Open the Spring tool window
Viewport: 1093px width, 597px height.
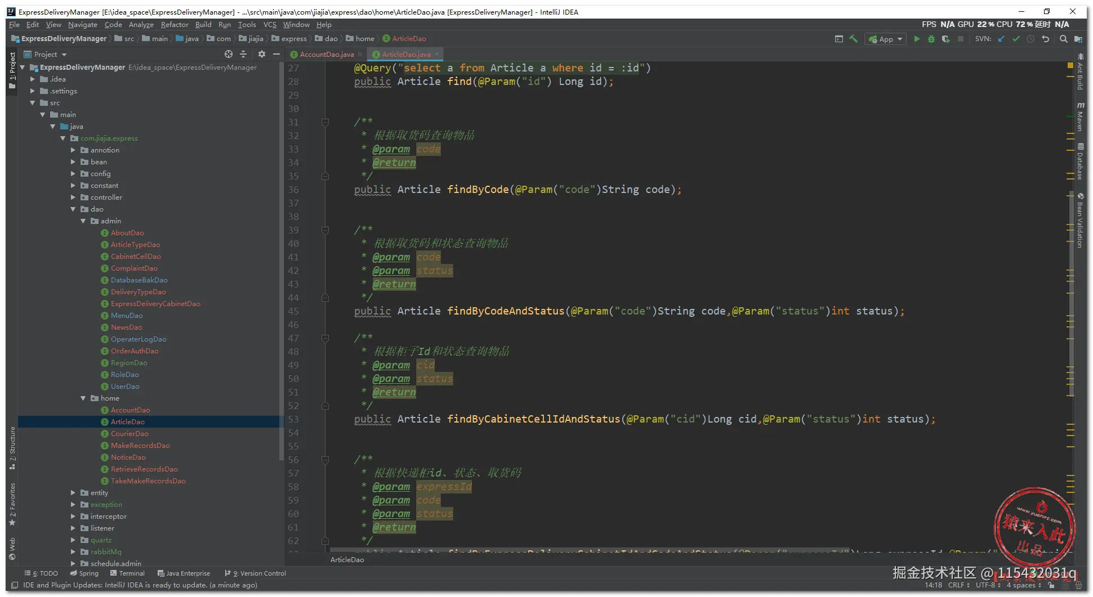tap(84, 573)
